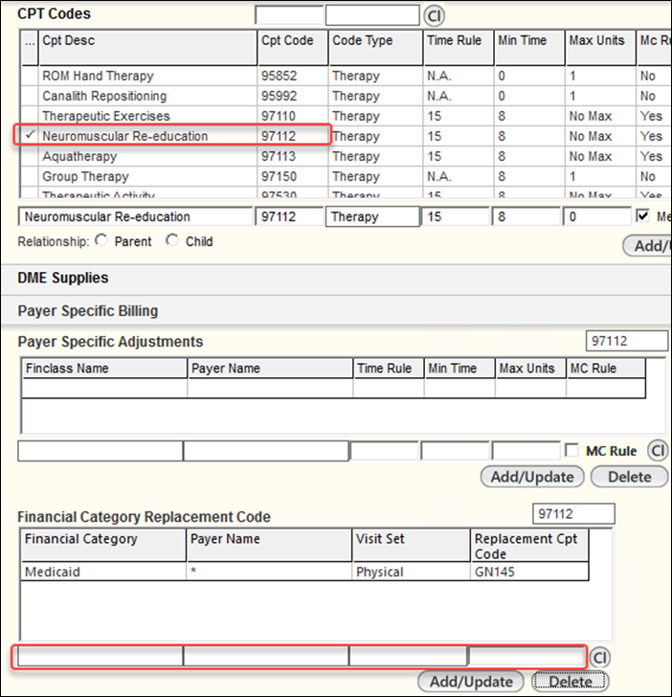Click the Replacement Cpt Code column header
672x697 pixels.
pyautogui.click(x=529, y=545)
